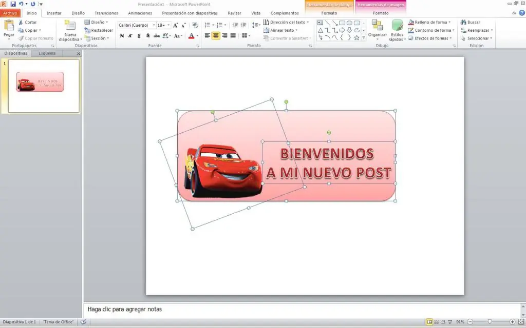Click zoom out minus button
The image size is (526, 328).
point(470,322)
